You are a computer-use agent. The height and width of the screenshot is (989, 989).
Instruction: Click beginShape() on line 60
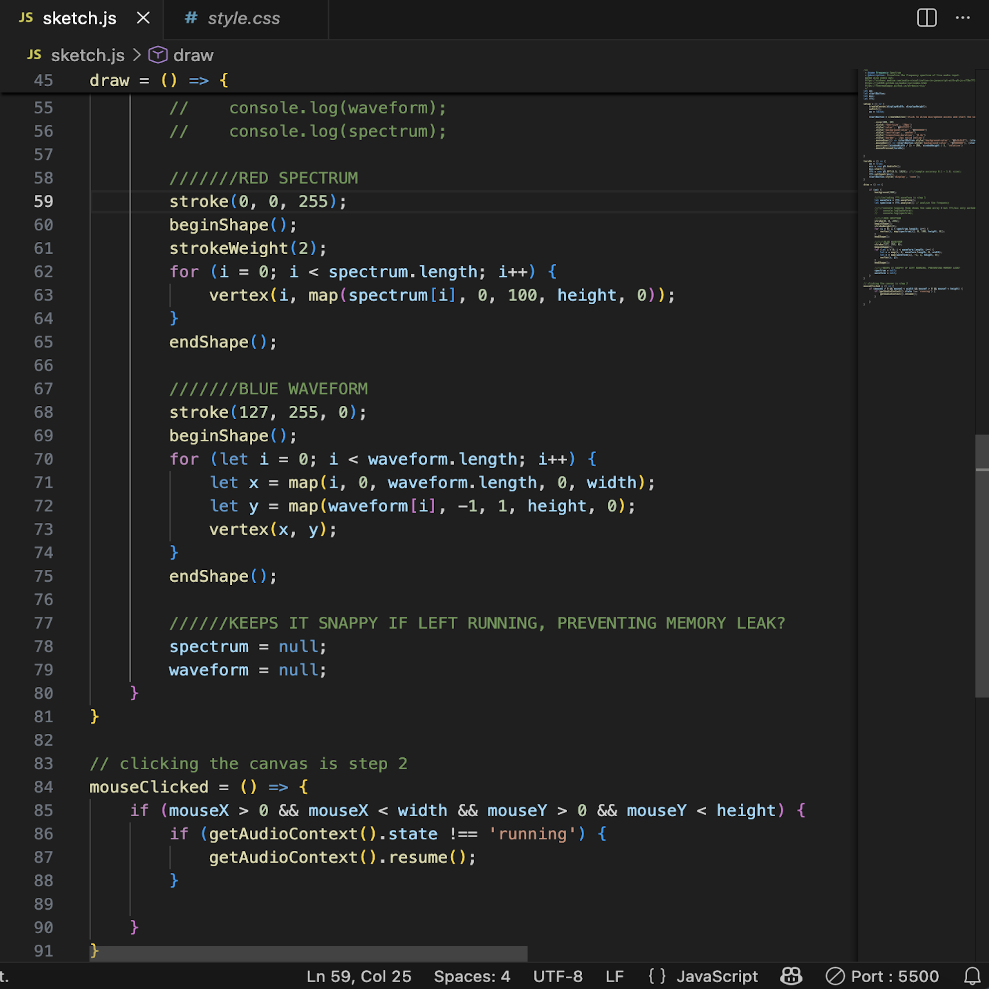click(x=233, y=225)
